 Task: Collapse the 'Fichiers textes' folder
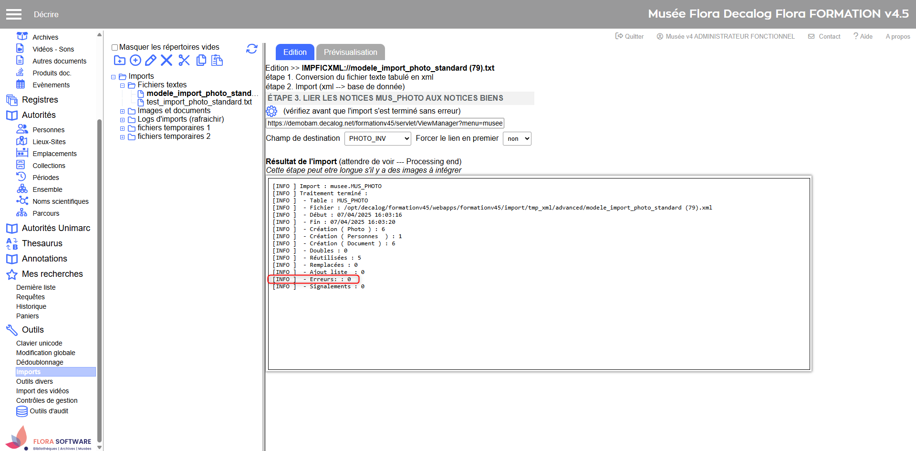pos(123,85)
